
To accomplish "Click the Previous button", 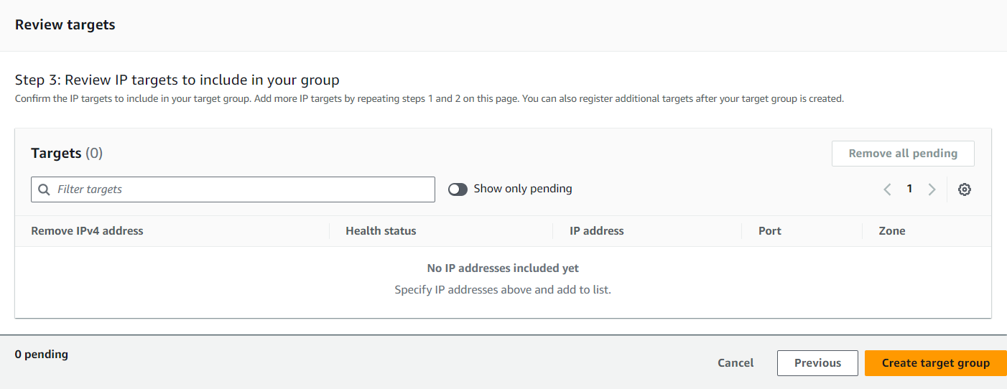I will coord(817,363).
